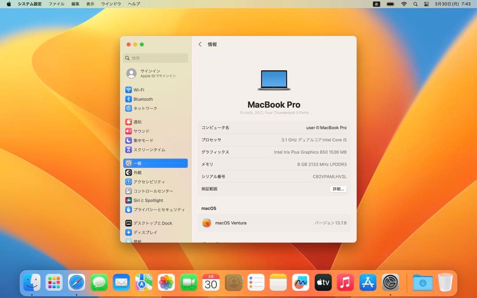The height and width of the screenshot is (298, 477).
Task: Click the MacBook Pro laptop image
Action: [274, 80]
